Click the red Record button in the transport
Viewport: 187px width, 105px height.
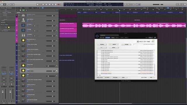[59, 5]
